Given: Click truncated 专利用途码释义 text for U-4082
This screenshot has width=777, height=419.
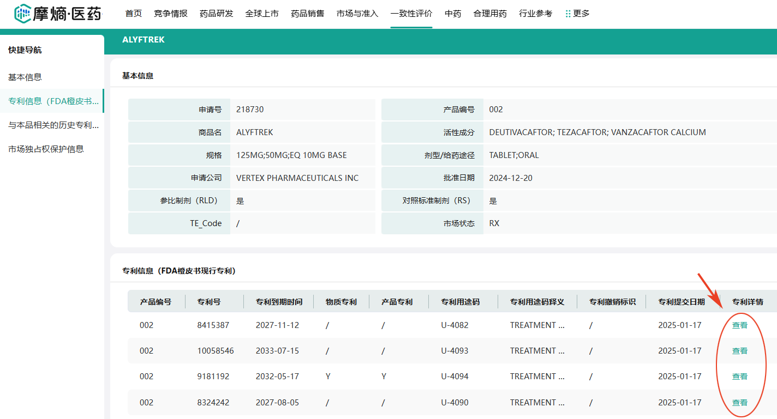Looking at the screenshot, I should point(537,325).
